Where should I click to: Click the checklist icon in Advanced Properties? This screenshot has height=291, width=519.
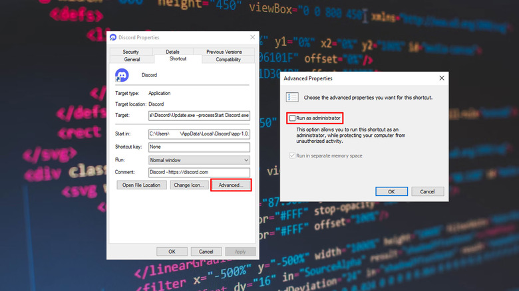292,97
